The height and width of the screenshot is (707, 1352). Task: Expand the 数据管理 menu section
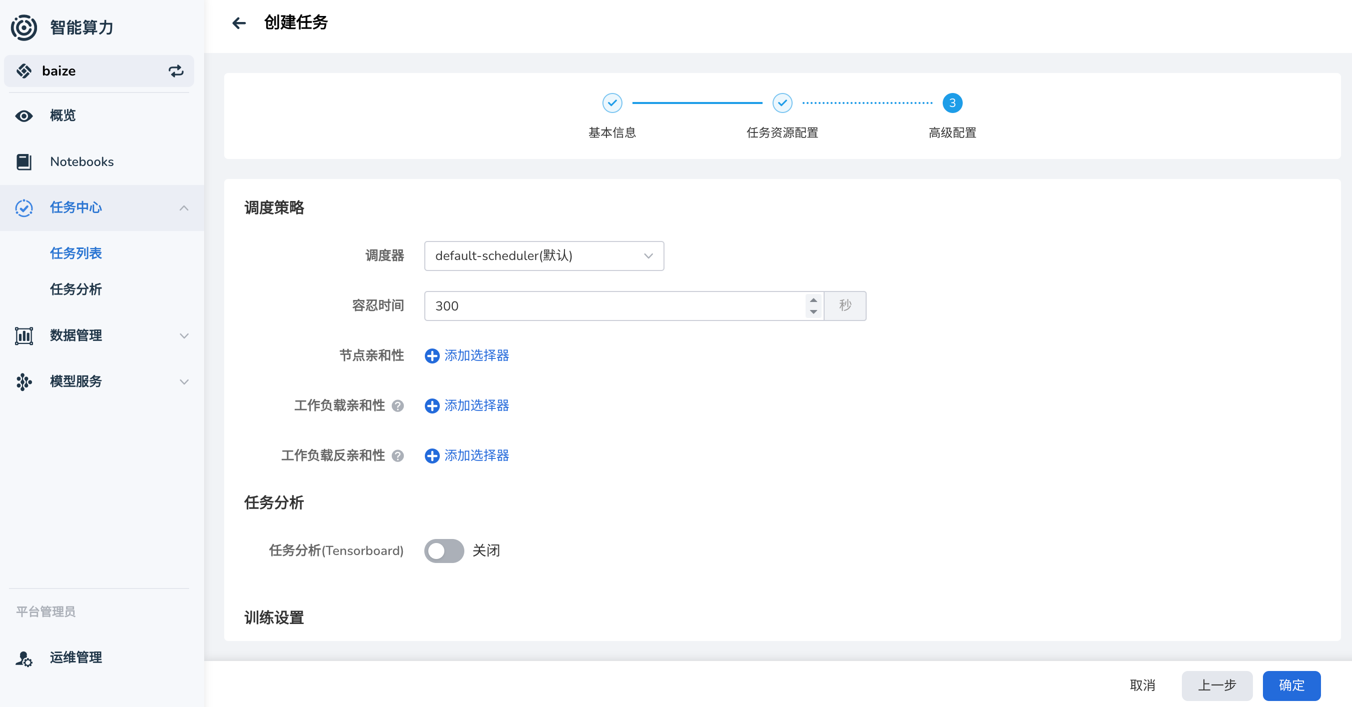click(x=184, y=335)
